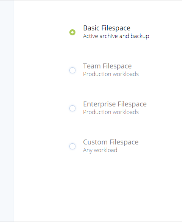Select the Basic Filespace radio button

point(72,32)
